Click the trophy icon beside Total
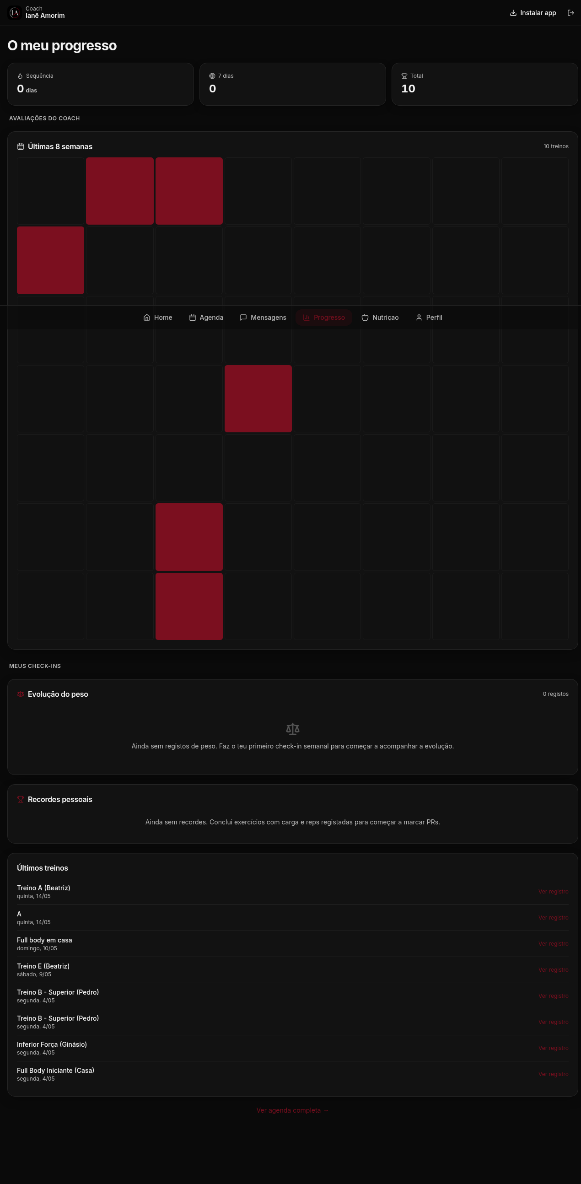 [x=404, y=76]
